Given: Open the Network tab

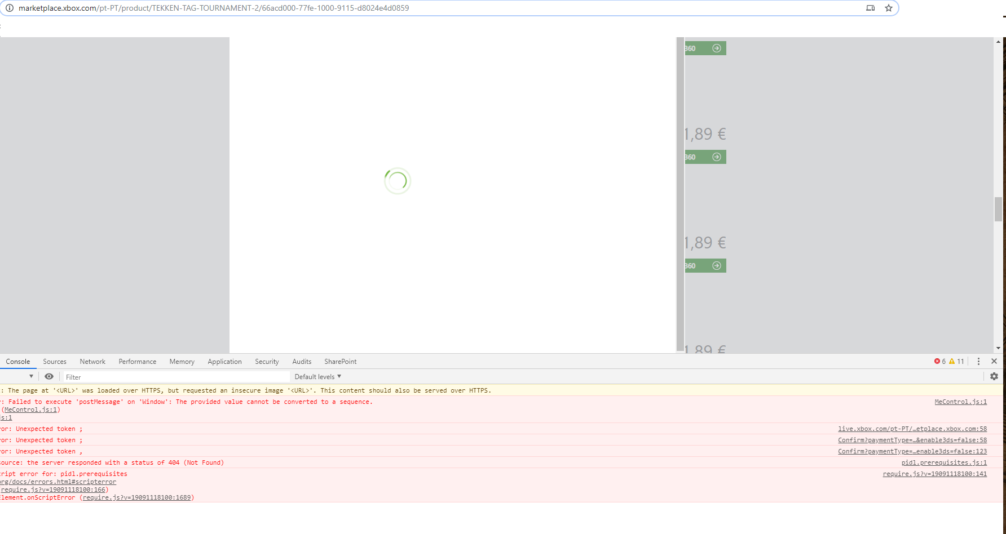Looking at the screenshot, I should 92,362.
